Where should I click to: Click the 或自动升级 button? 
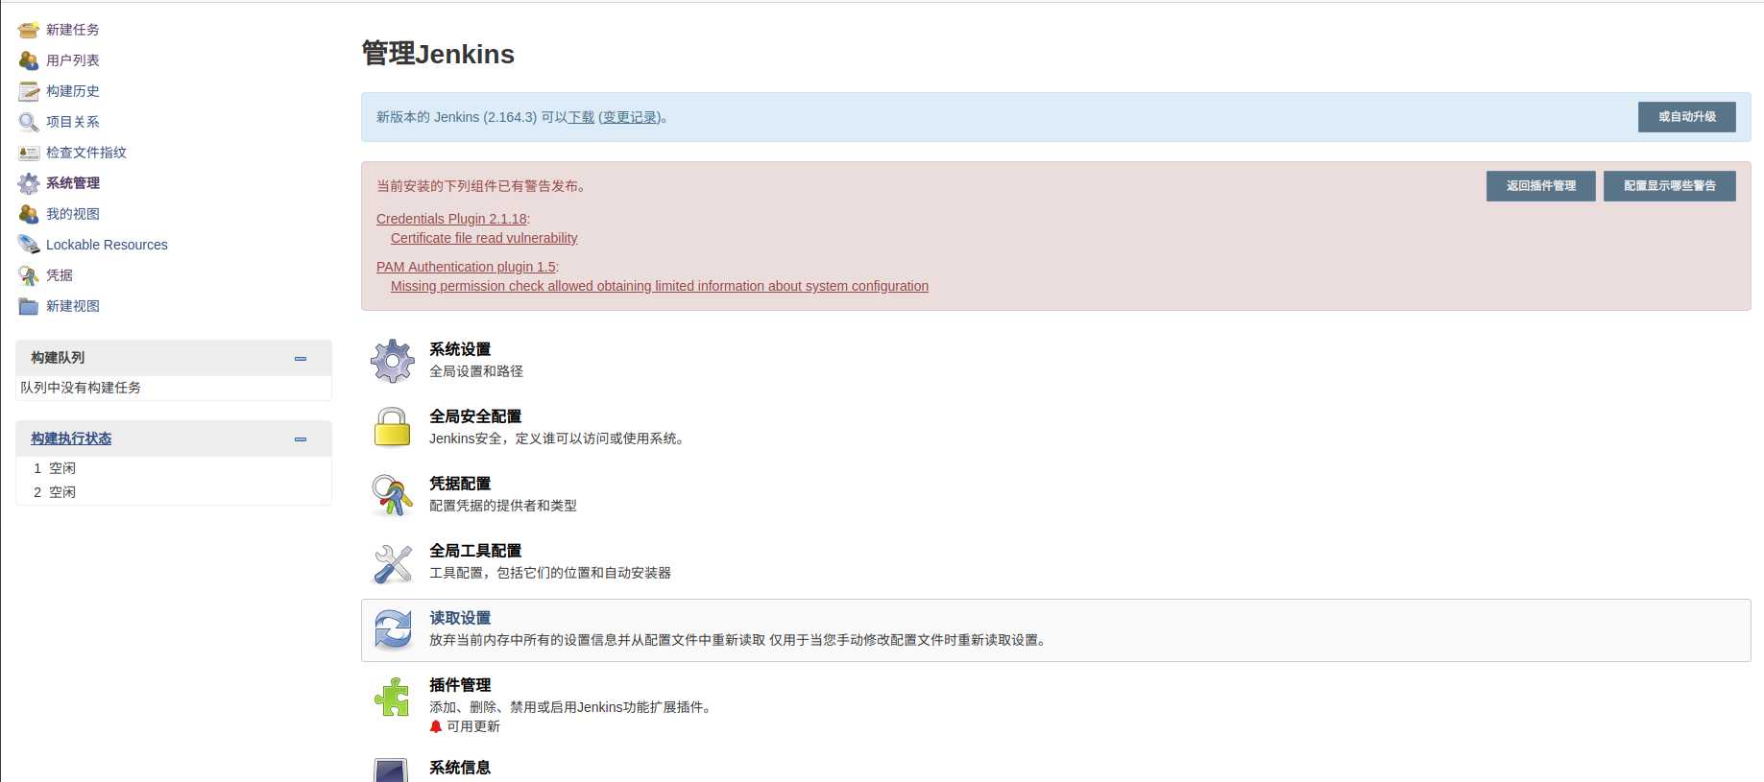(x=1686, y=117)
